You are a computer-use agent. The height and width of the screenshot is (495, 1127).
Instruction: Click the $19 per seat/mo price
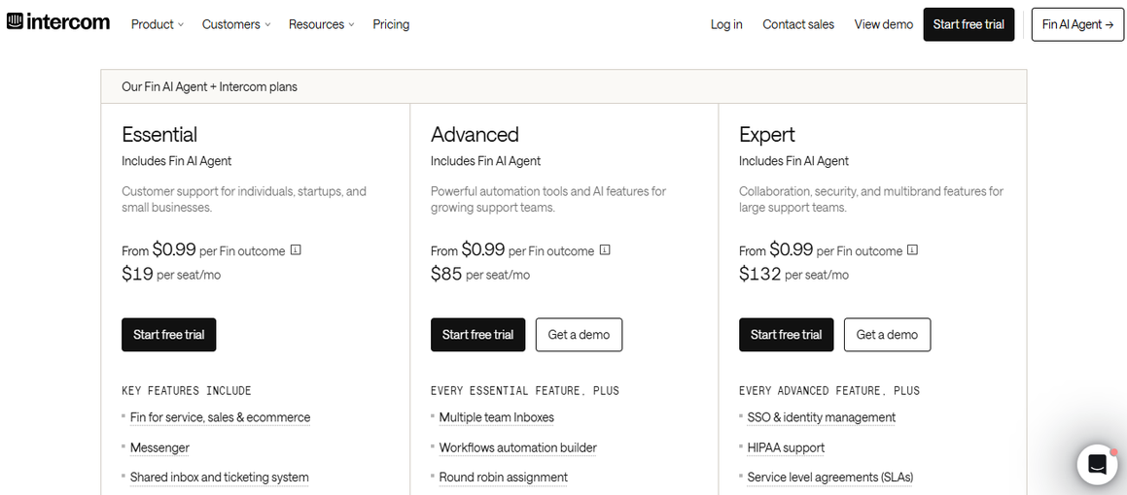171,274
